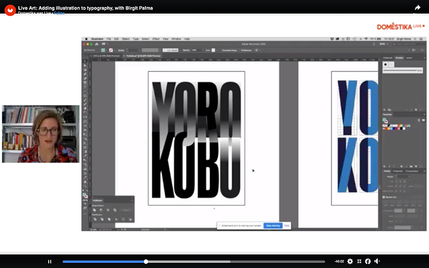Pause the video playback
The image size is (429, 268).
pyautogui.click(x=50, y=261)
